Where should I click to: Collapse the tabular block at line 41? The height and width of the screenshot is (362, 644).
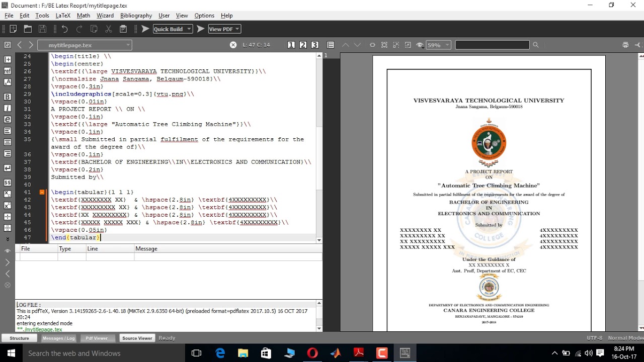(x=42, y=192)
